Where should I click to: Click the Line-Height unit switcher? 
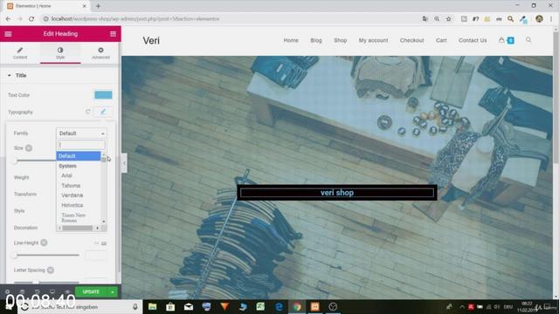[100, 243]
